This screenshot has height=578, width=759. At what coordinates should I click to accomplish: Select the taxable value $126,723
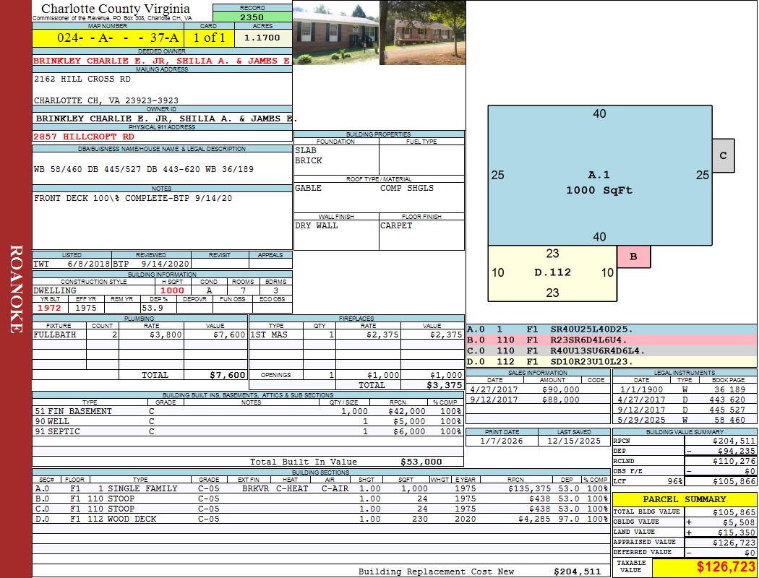click(704, 567)
